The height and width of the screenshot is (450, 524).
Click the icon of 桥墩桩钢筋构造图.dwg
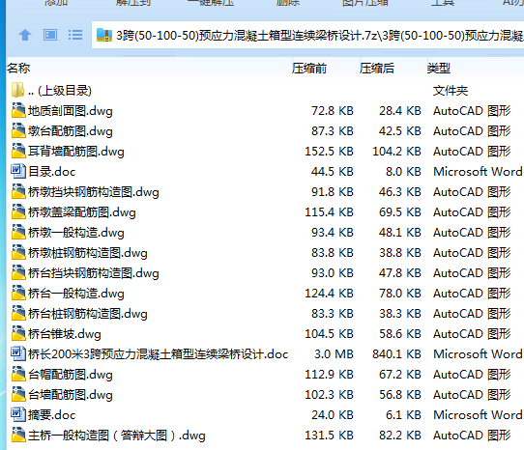18,253
